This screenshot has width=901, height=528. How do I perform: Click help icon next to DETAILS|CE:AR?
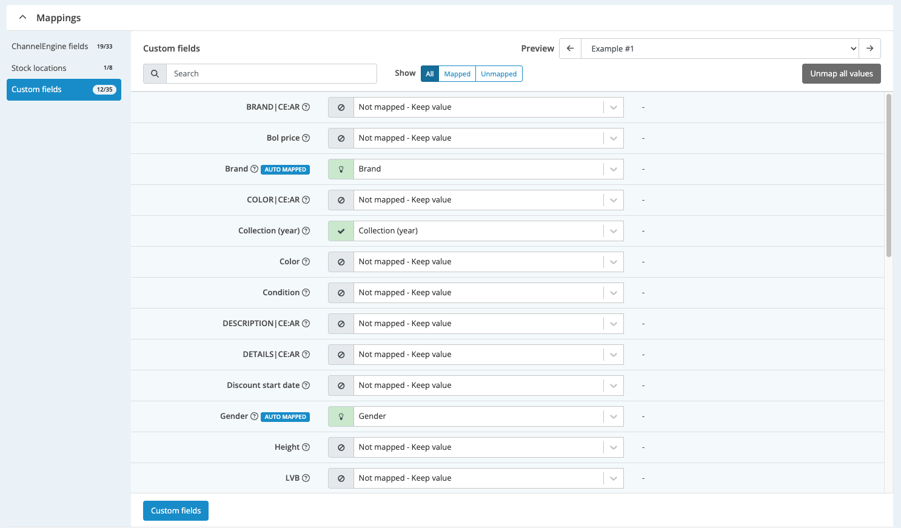[x=306, y=355]
